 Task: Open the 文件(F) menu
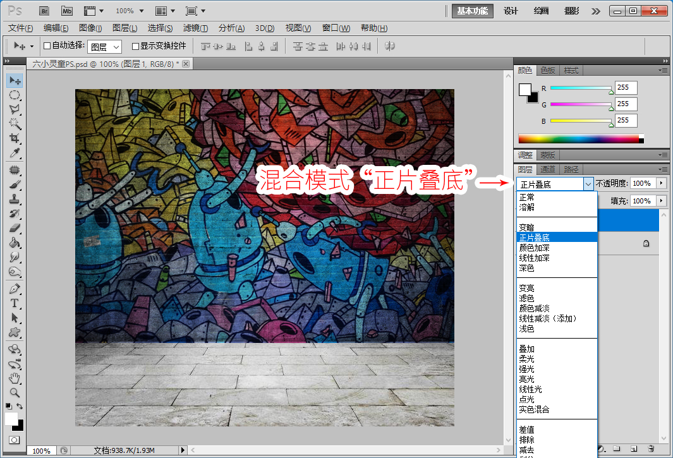(x=21, y=28)
